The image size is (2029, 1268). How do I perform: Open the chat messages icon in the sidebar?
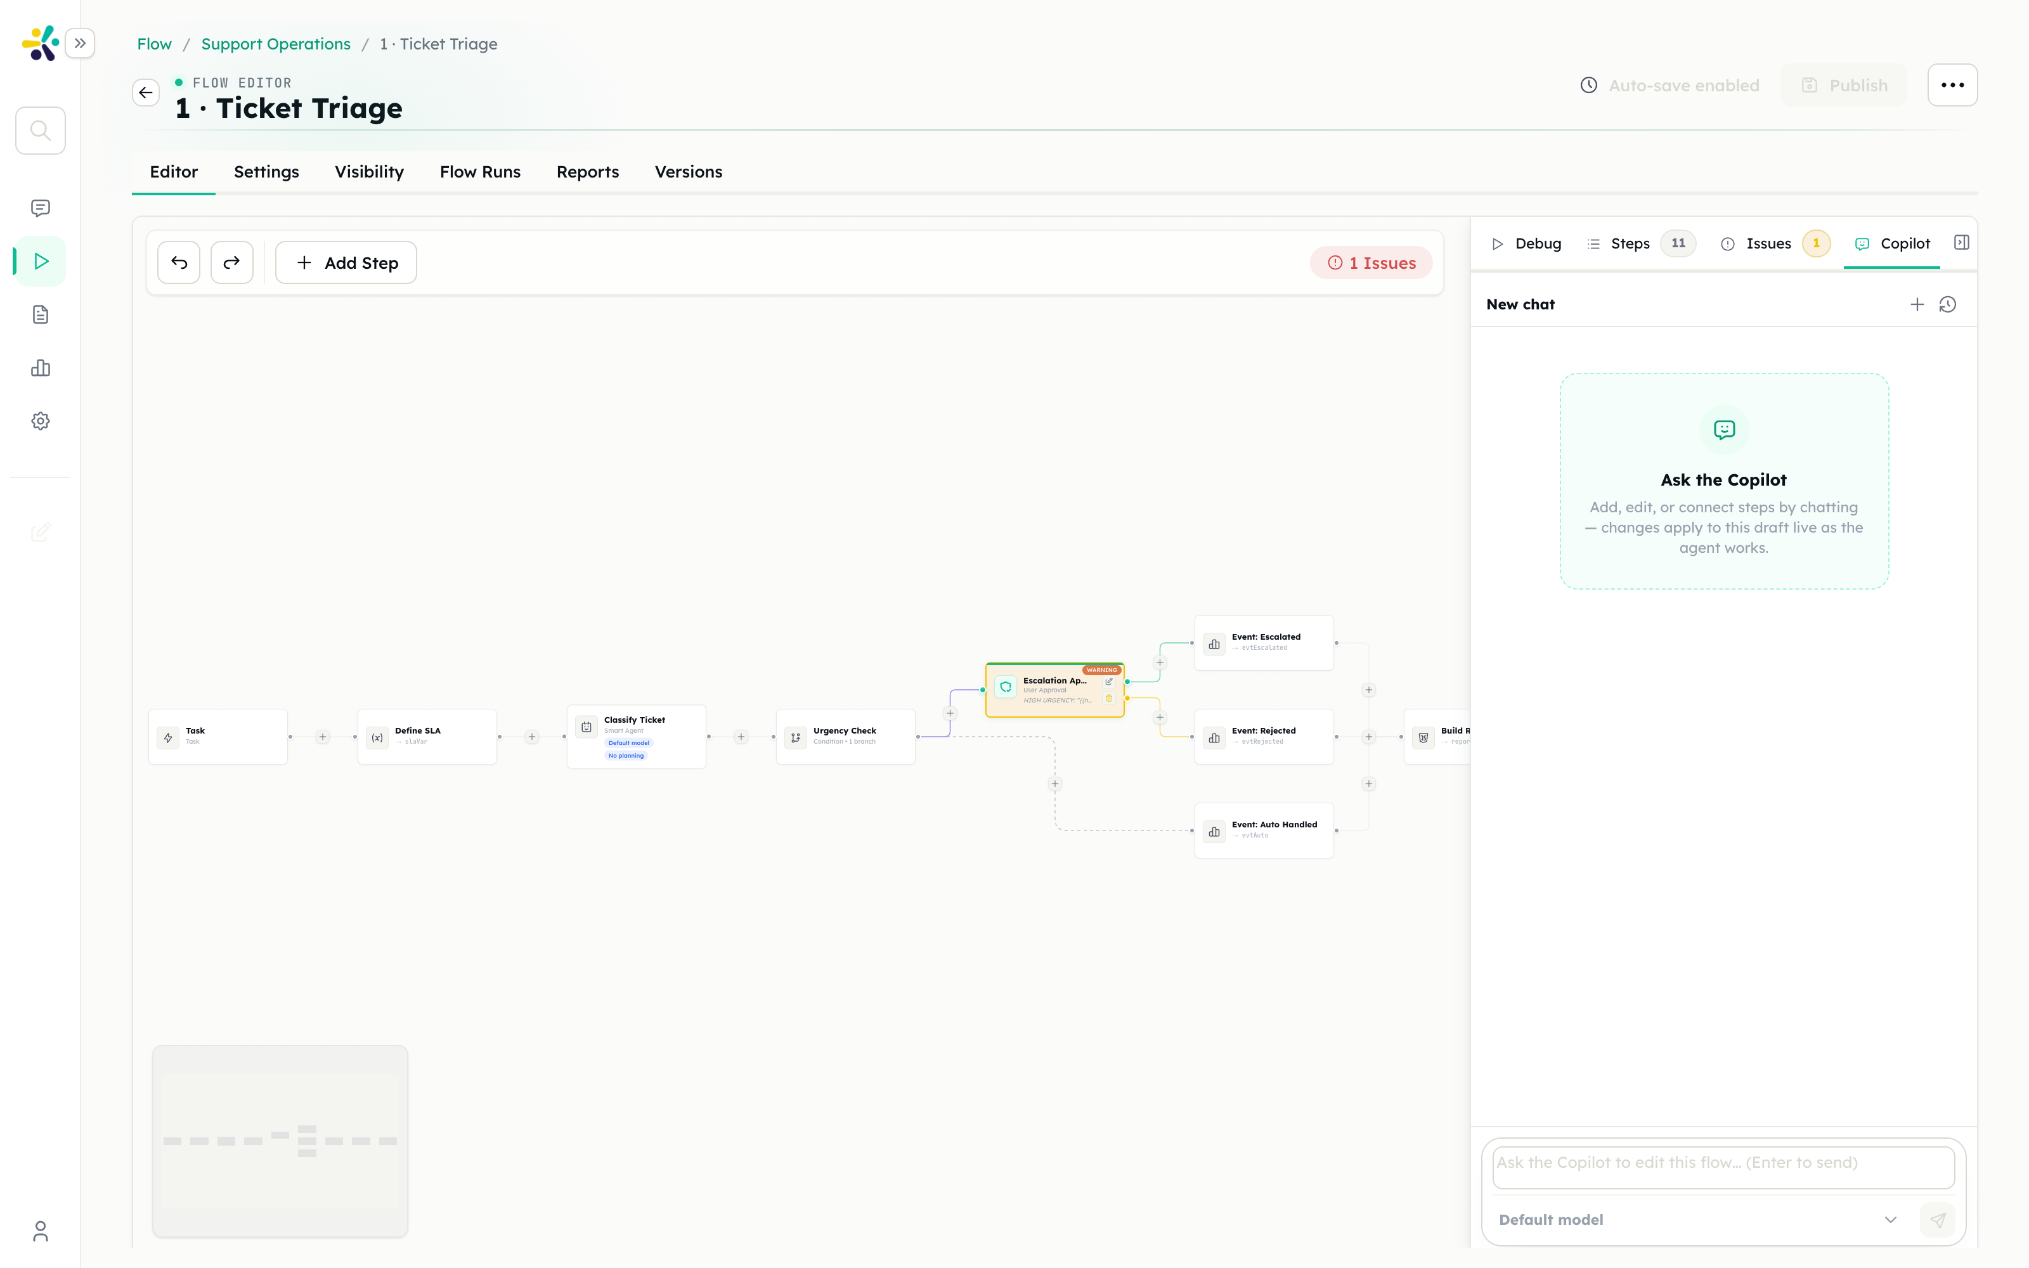click(x=40, y=208)
